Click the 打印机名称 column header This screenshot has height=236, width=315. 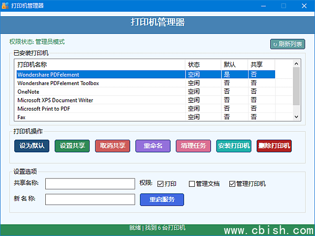coord(100,64)
